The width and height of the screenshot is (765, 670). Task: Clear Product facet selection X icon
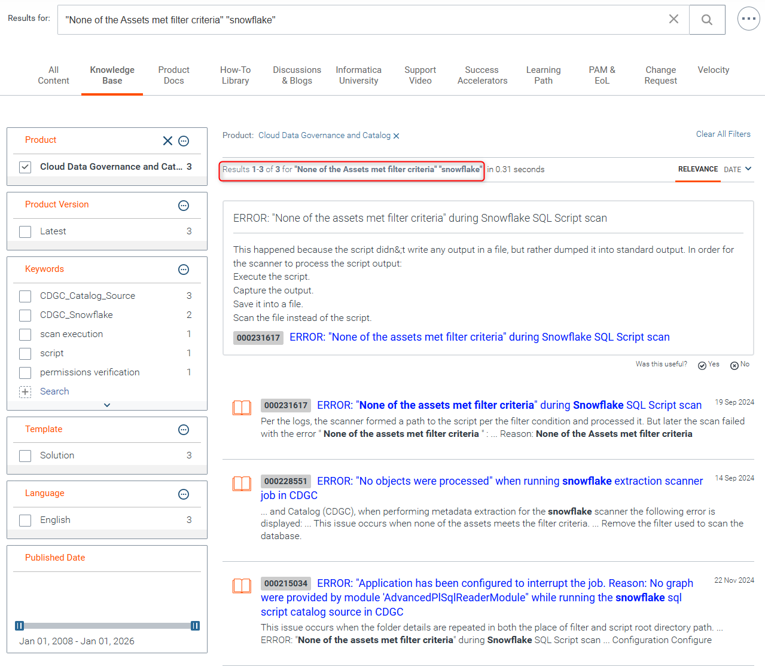167,140
